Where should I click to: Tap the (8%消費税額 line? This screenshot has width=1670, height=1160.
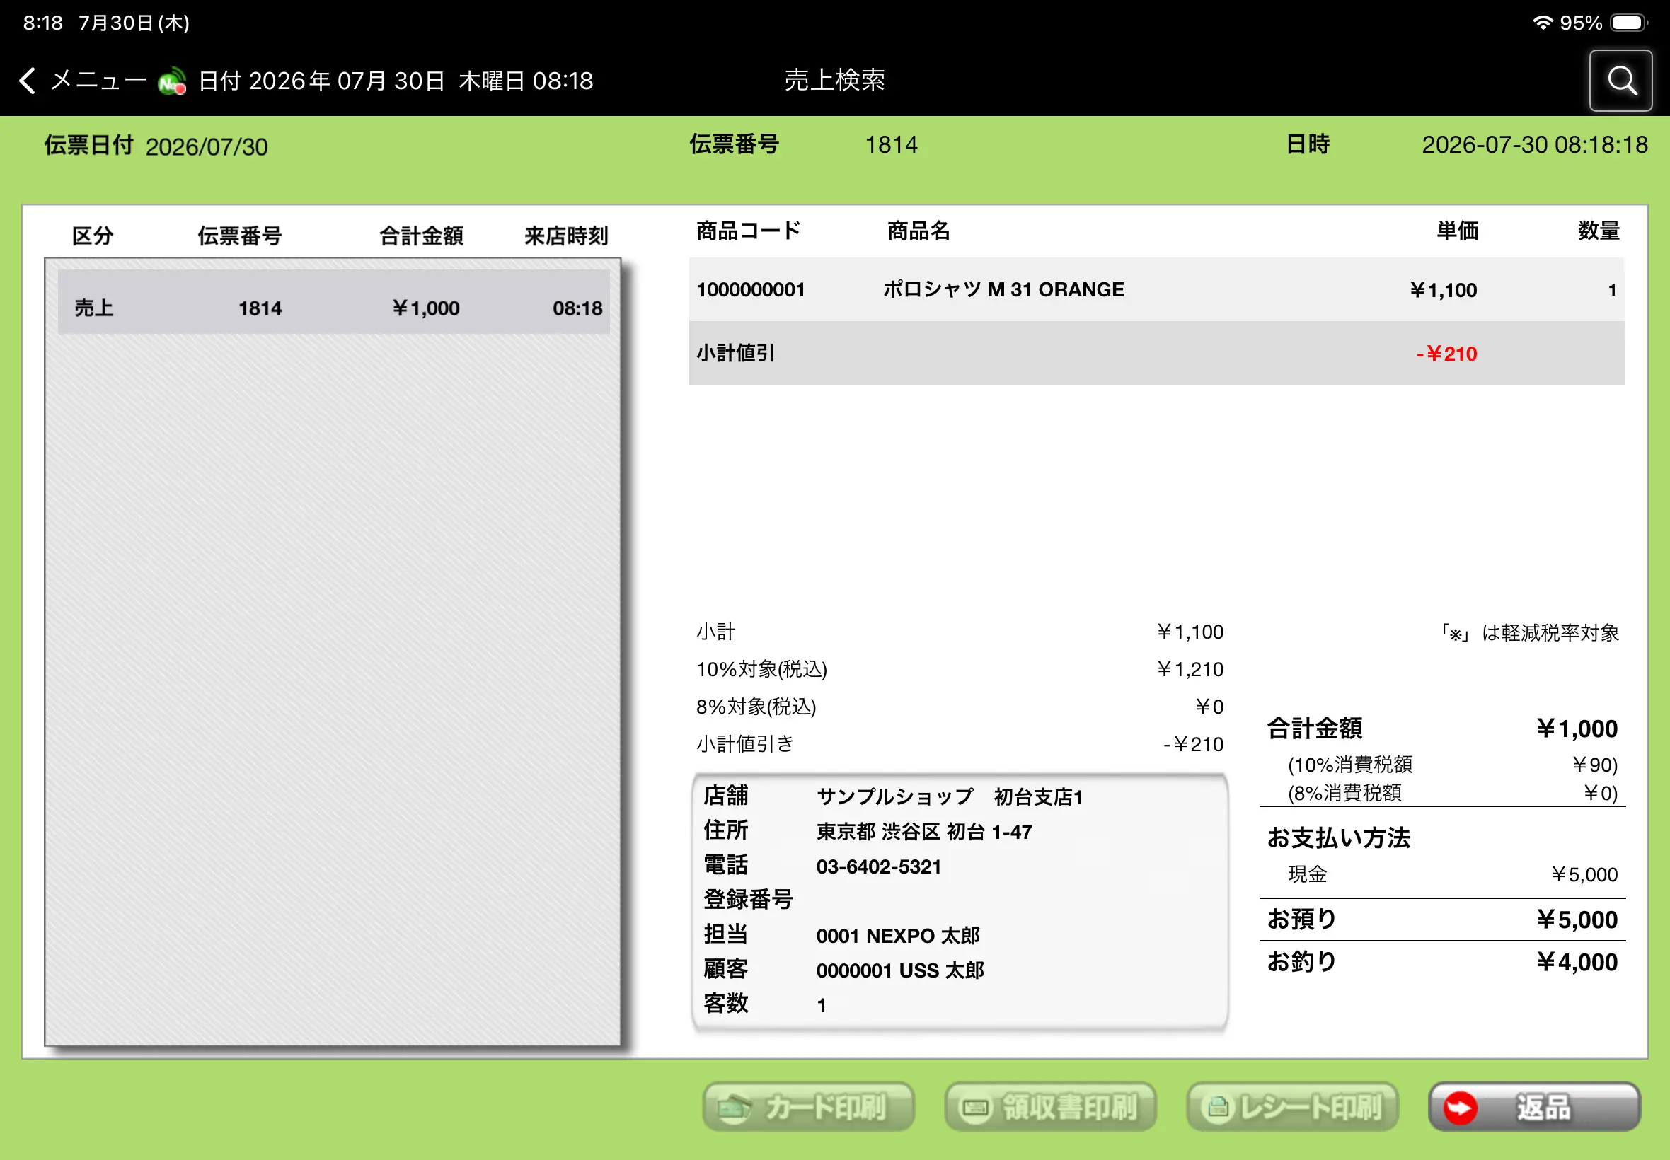(x=1453, y=793)
